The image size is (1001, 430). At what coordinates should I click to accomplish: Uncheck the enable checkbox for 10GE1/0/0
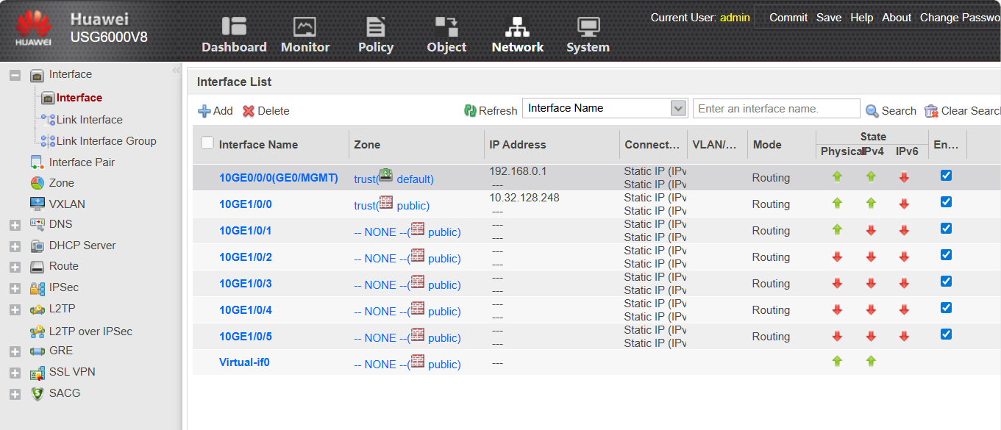(x=946, y=202)
